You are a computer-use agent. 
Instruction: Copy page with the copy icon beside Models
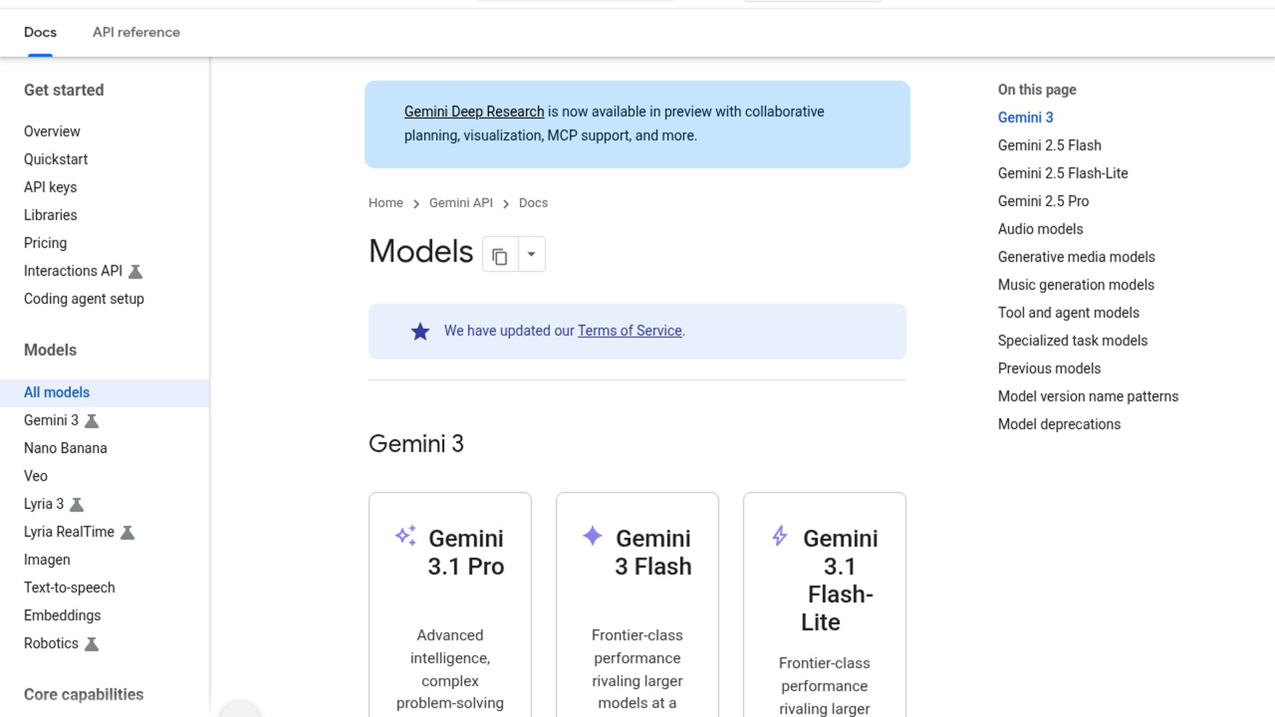click(500, 254)
